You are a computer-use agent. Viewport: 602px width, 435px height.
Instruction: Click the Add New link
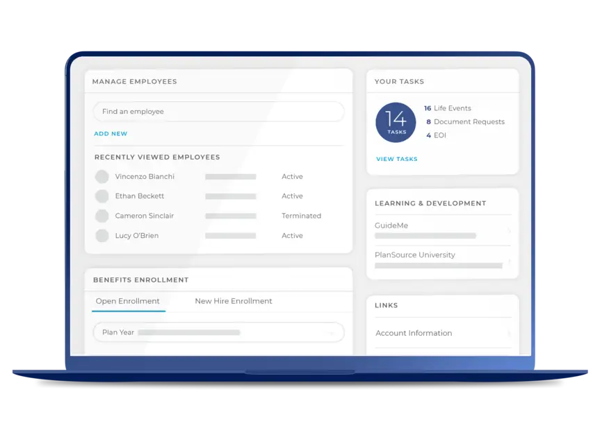pos(111,134)
